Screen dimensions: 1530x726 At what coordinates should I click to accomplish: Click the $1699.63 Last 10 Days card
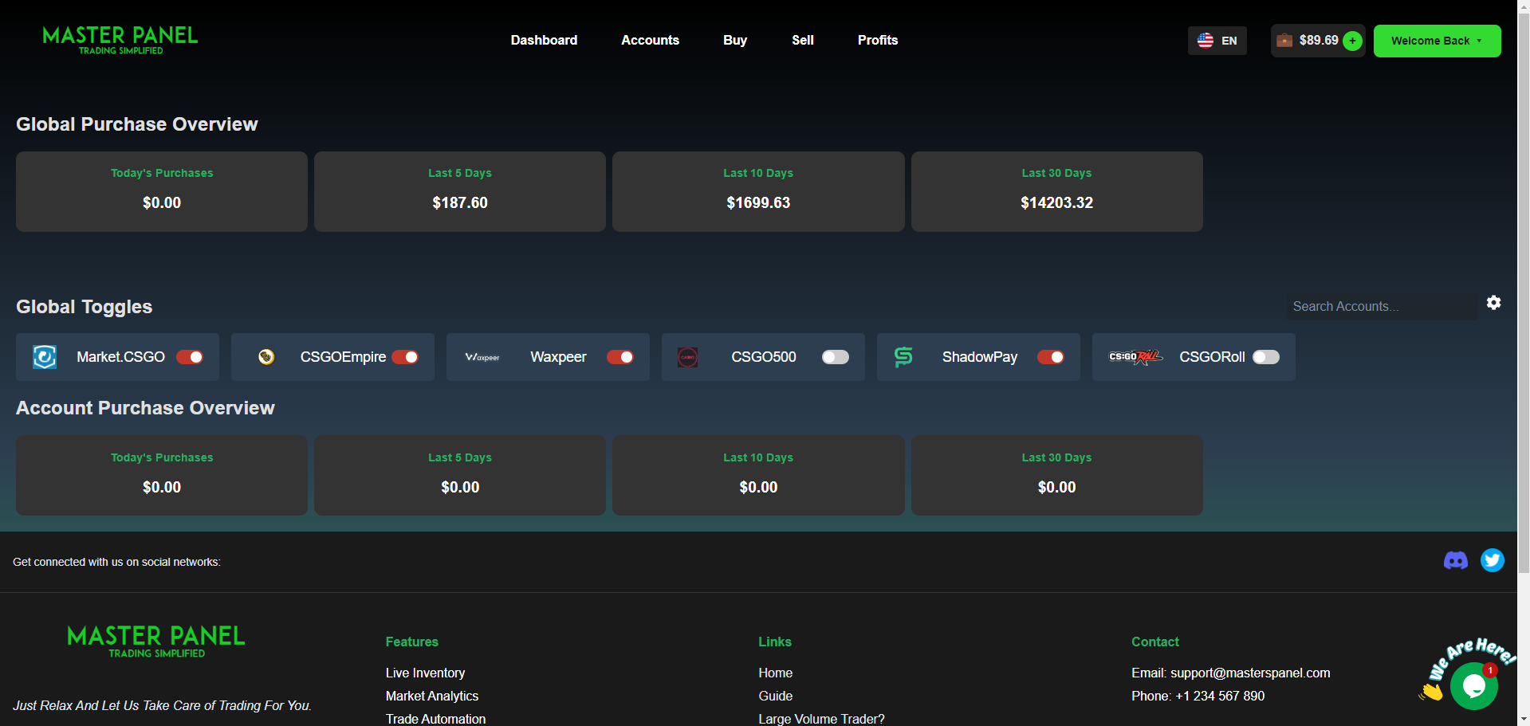pyautogui.click(x=758, y=192)
